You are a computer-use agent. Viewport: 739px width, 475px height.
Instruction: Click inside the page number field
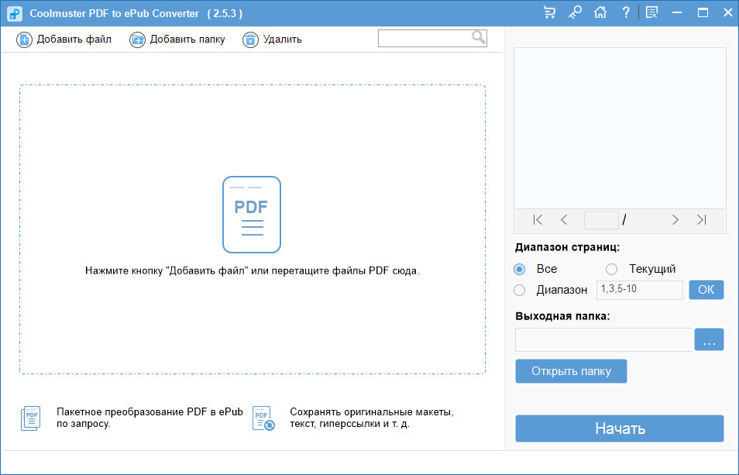point(601,220)
